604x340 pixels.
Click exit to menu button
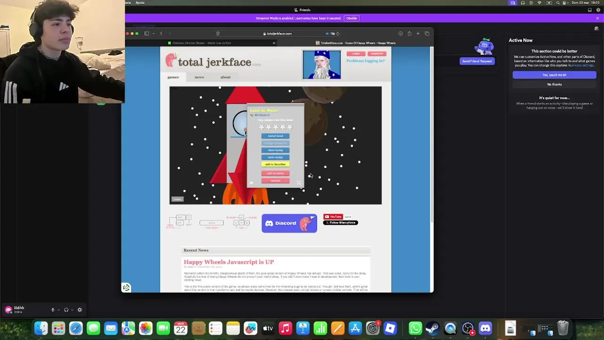click(x=276, y=173)
